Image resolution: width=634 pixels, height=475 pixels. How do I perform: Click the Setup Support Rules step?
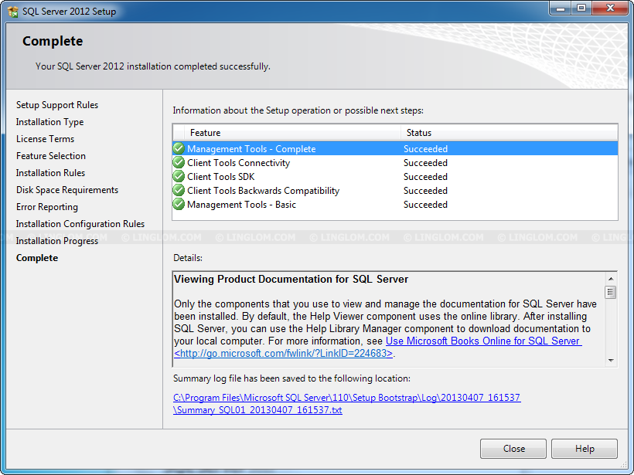click(57, 105)
